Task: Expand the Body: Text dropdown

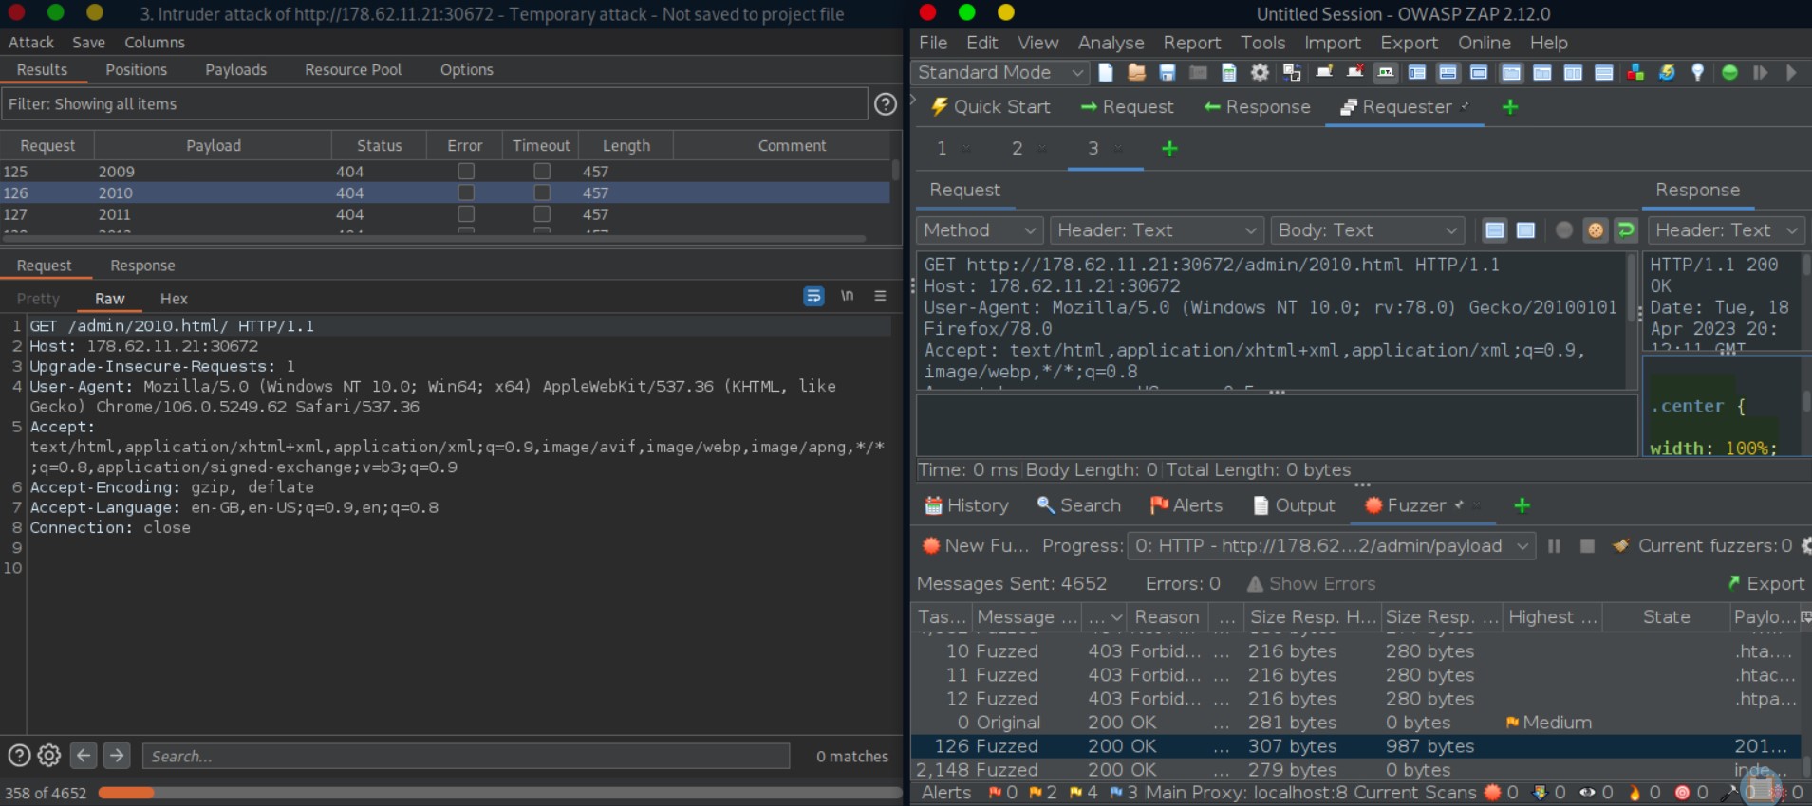Action: 1366,230
